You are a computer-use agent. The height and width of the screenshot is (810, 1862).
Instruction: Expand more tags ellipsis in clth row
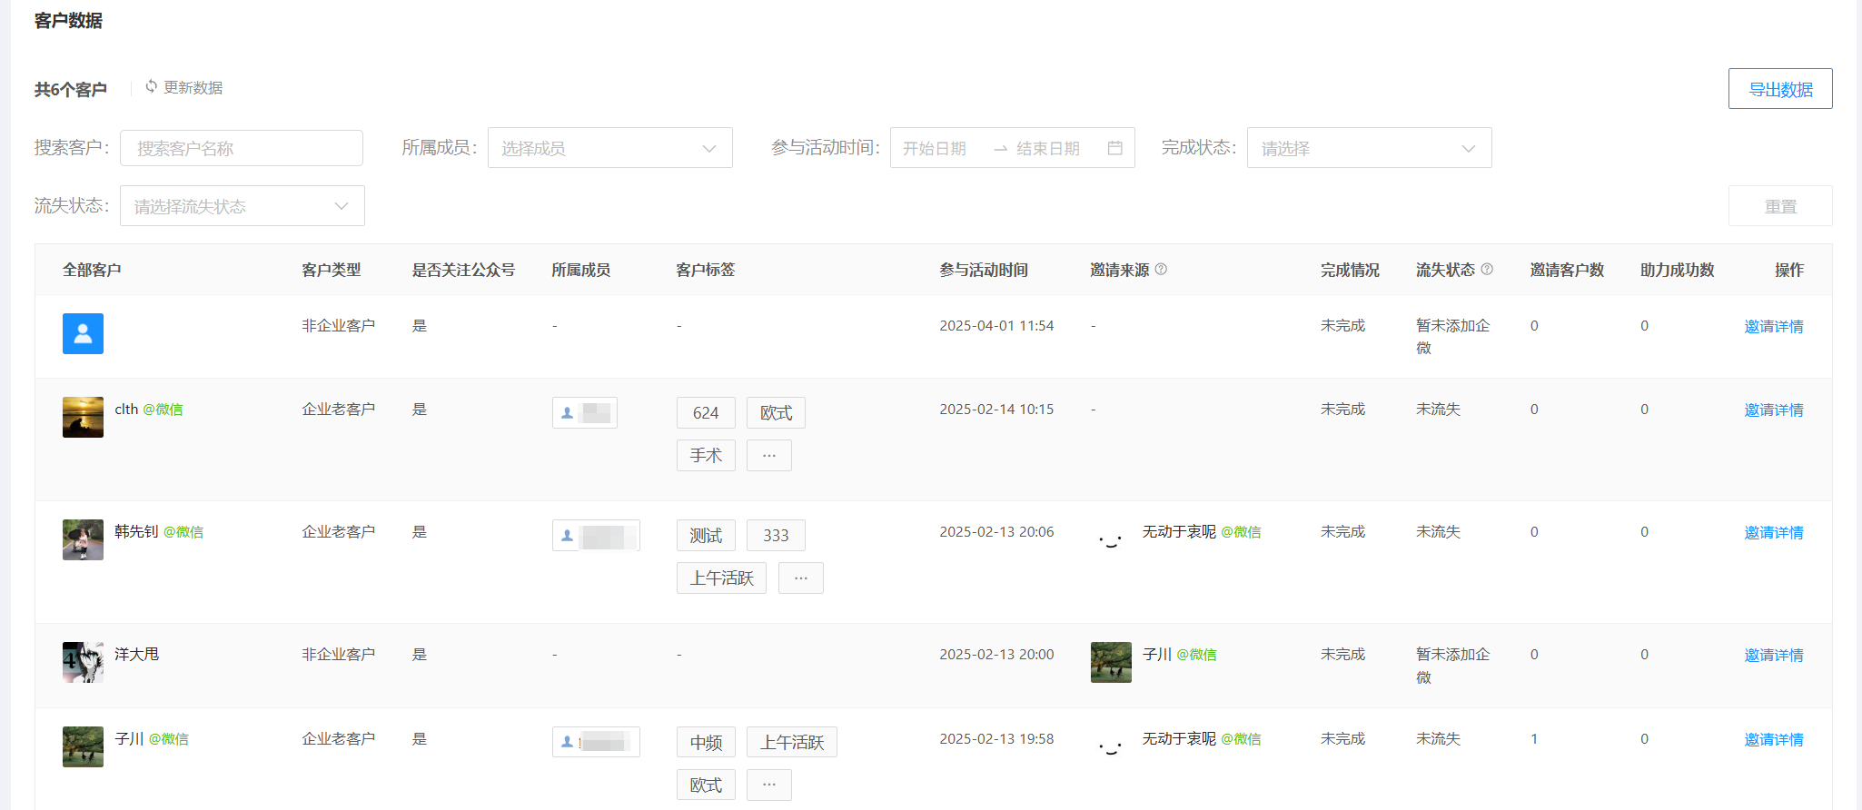tap(769, 455)
